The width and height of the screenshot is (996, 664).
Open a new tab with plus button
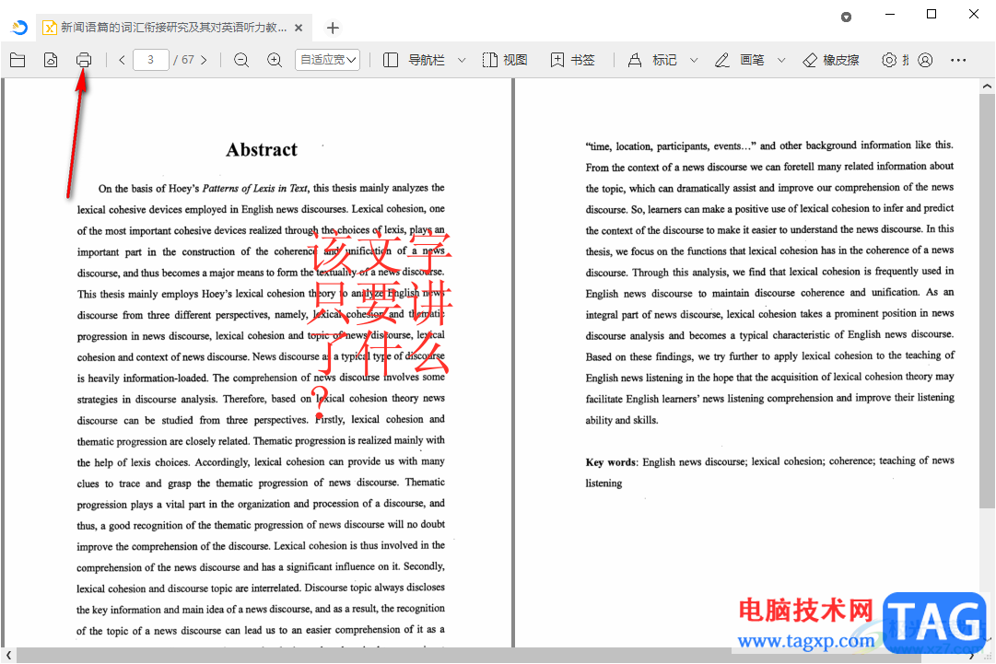(x=333, y=28)
